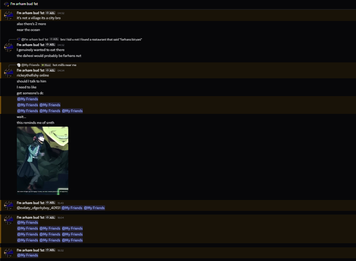Screen dimensions: 356x261
Task: Click the avatar next to "I genuinely wanted" message
Action: pyautogui.click(x=9, y=47)
